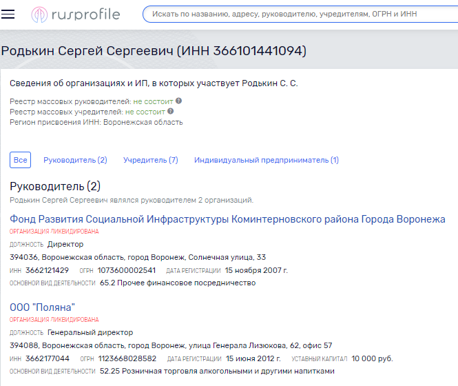
Task: Switch to Индивидуальный предприниматель (1) tab
Action: coord(267,160)
